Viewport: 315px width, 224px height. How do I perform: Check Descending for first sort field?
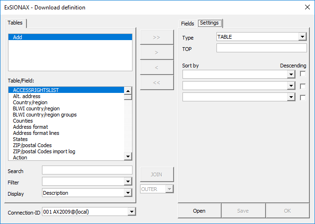(303, 74)
